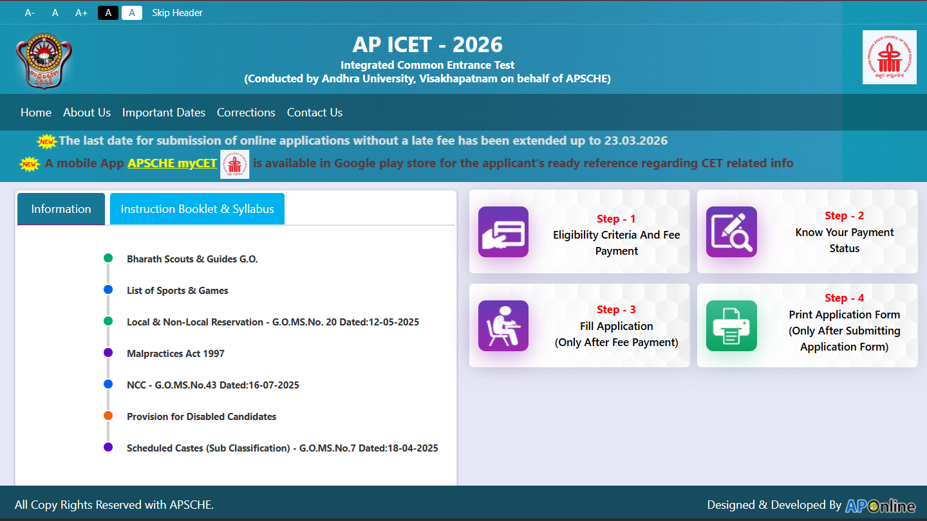Viewport: 927px width, 521px height.
Task: Click the Andhra University logo
Action: [x=44, y=61]
